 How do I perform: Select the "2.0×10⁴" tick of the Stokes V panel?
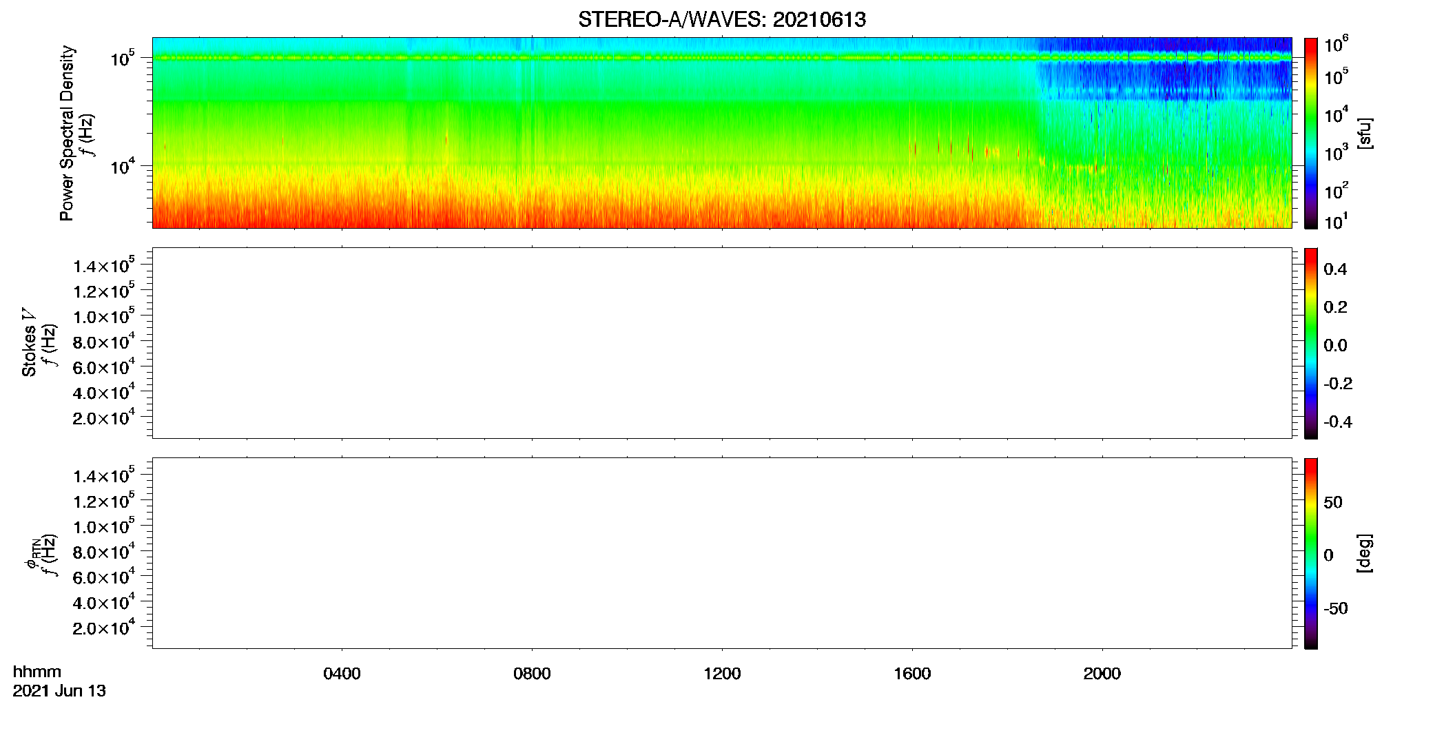pyautogui.click(x=103, y=417)
